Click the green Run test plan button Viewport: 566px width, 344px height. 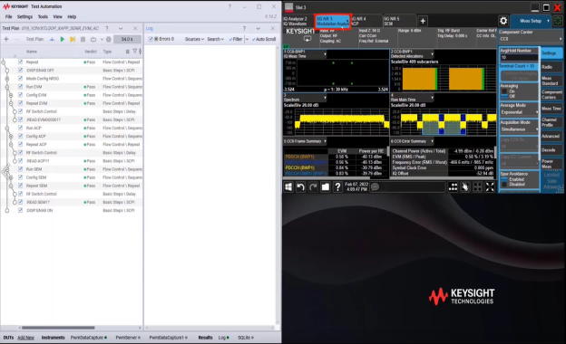pos(62,39)
